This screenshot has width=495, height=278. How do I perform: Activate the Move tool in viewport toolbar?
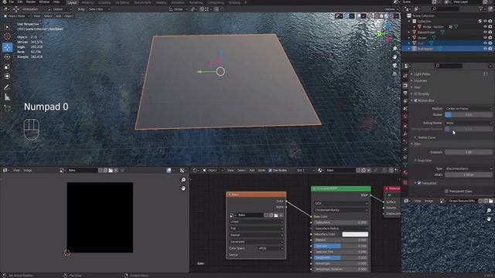7,47
